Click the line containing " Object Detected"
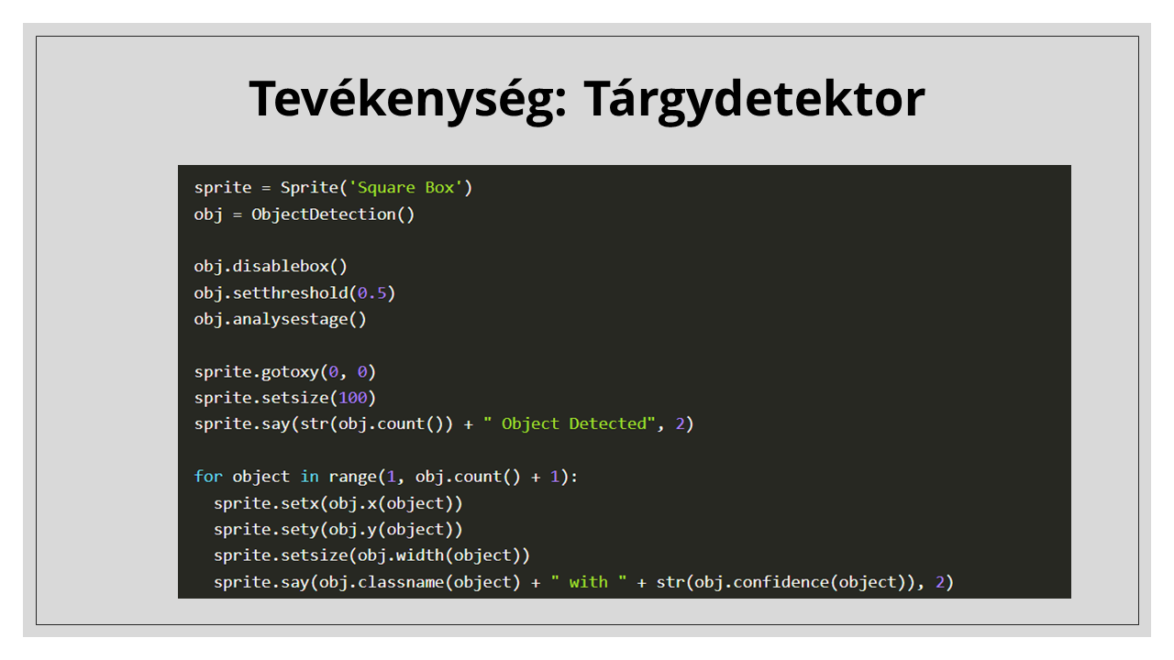1174x660 pixels. coord(444,424)
